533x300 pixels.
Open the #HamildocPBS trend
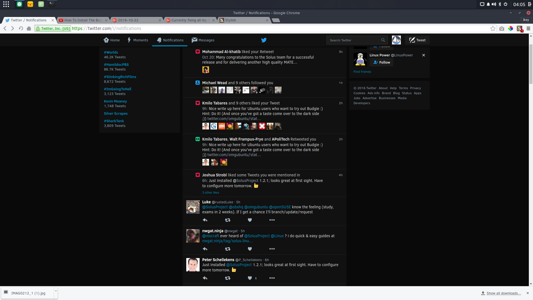[116, 65]
